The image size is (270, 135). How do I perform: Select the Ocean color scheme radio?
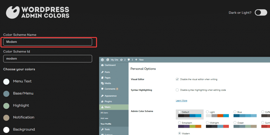coord(235,123)
